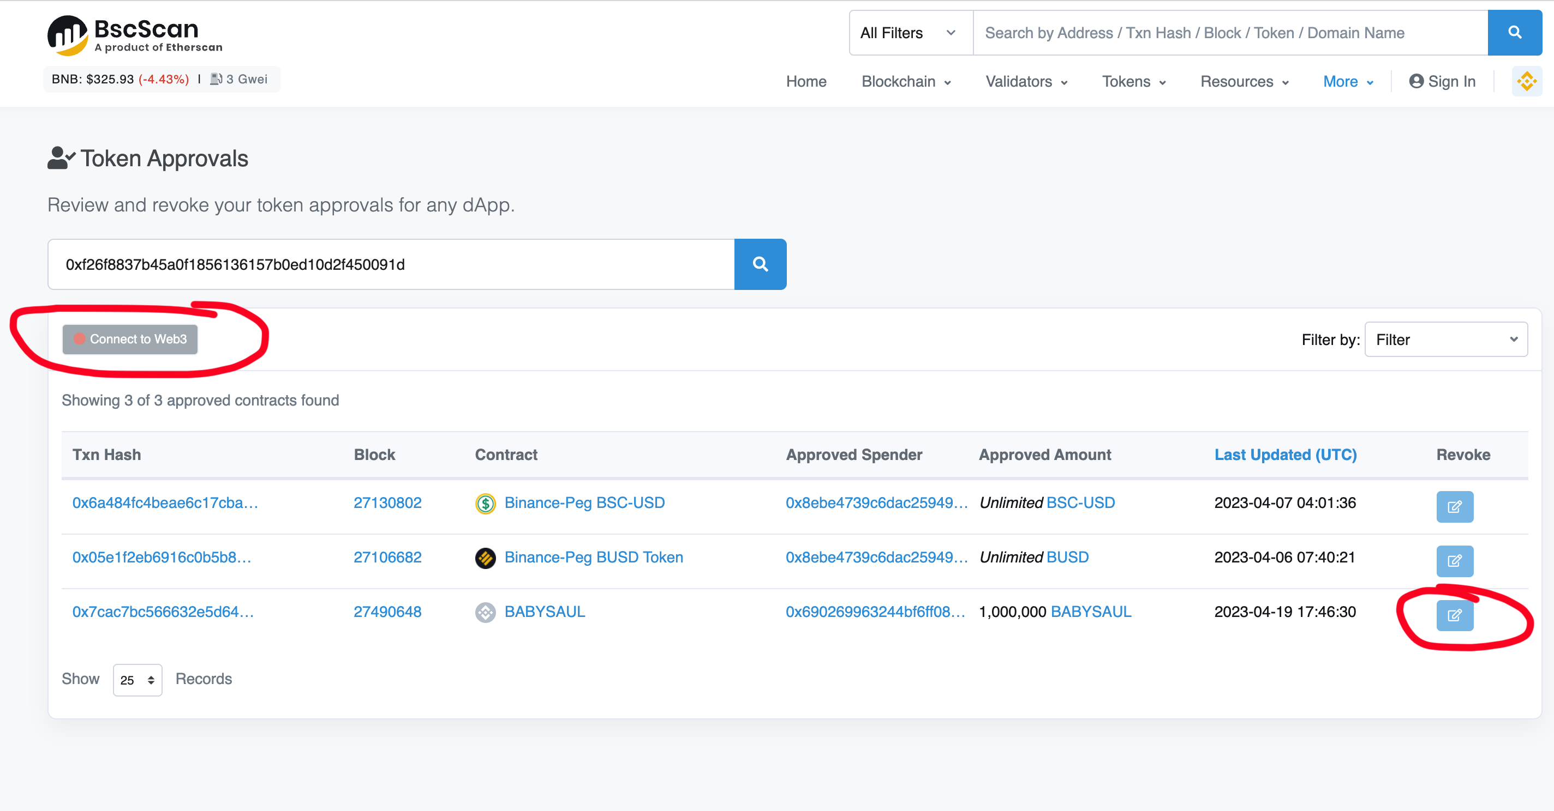
Task: Open block 27106682
Action: point(387,558)
